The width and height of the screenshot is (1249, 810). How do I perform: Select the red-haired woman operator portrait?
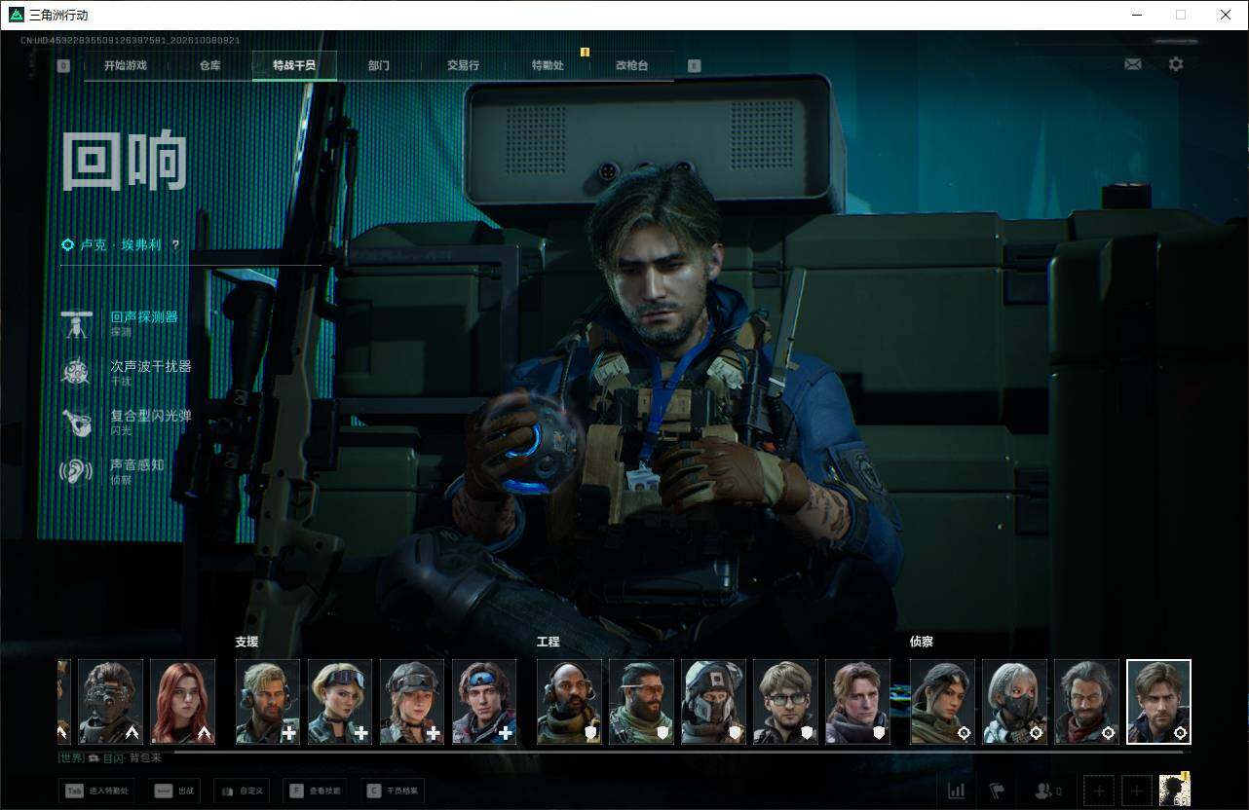(x=183, y=702)
